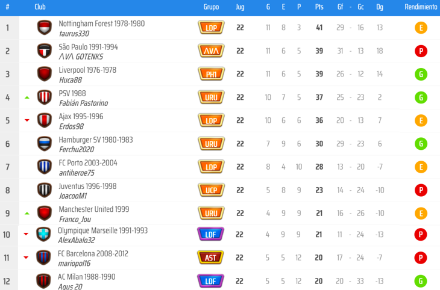
Task: Click PSV 1988 club crest
Action: coord(45,97)
